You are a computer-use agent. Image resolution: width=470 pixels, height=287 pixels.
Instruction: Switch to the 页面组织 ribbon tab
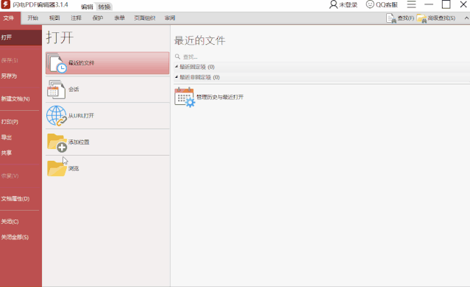[144, 18]
